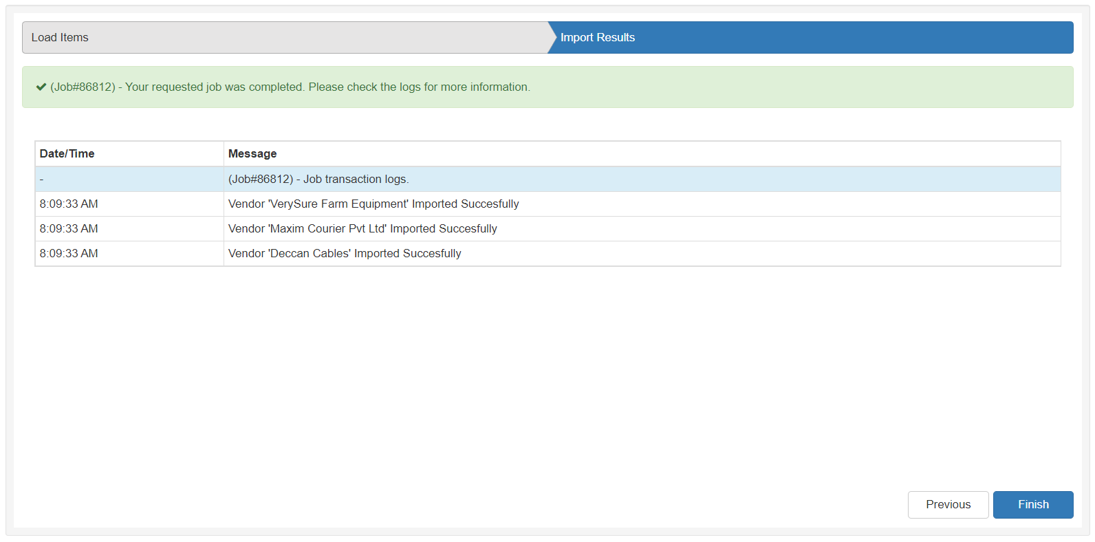Click the dash in the highlighted row's Date/Time cell
This screenshot has width=1095, height=542.
(42, 180)
